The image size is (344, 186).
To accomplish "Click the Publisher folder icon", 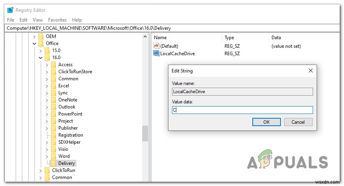I will (53, 128).
